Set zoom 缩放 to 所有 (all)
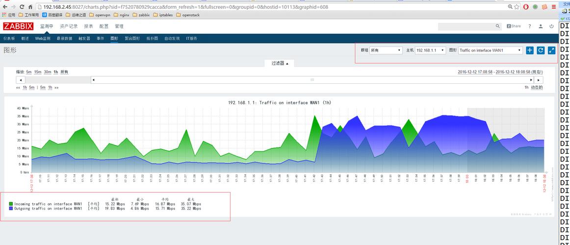The width and height of the screenshot is (570, 245). 64,72
